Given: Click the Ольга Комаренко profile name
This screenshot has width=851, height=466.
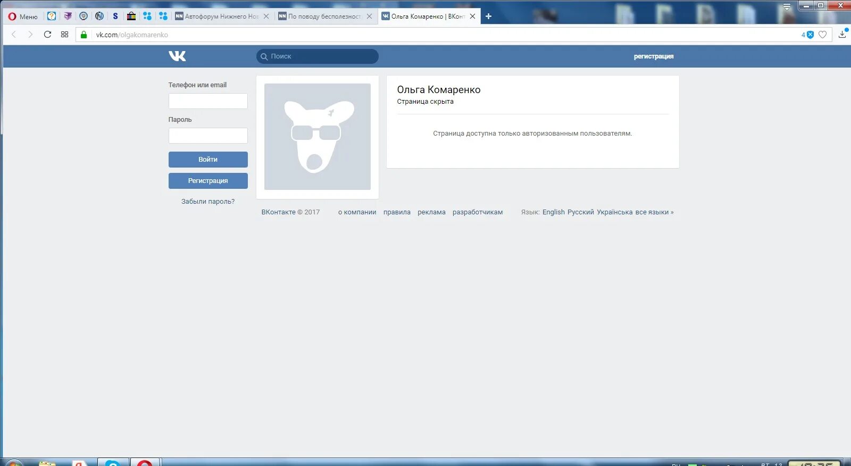Looking at the screenshot, I should (x=439, y=90).
